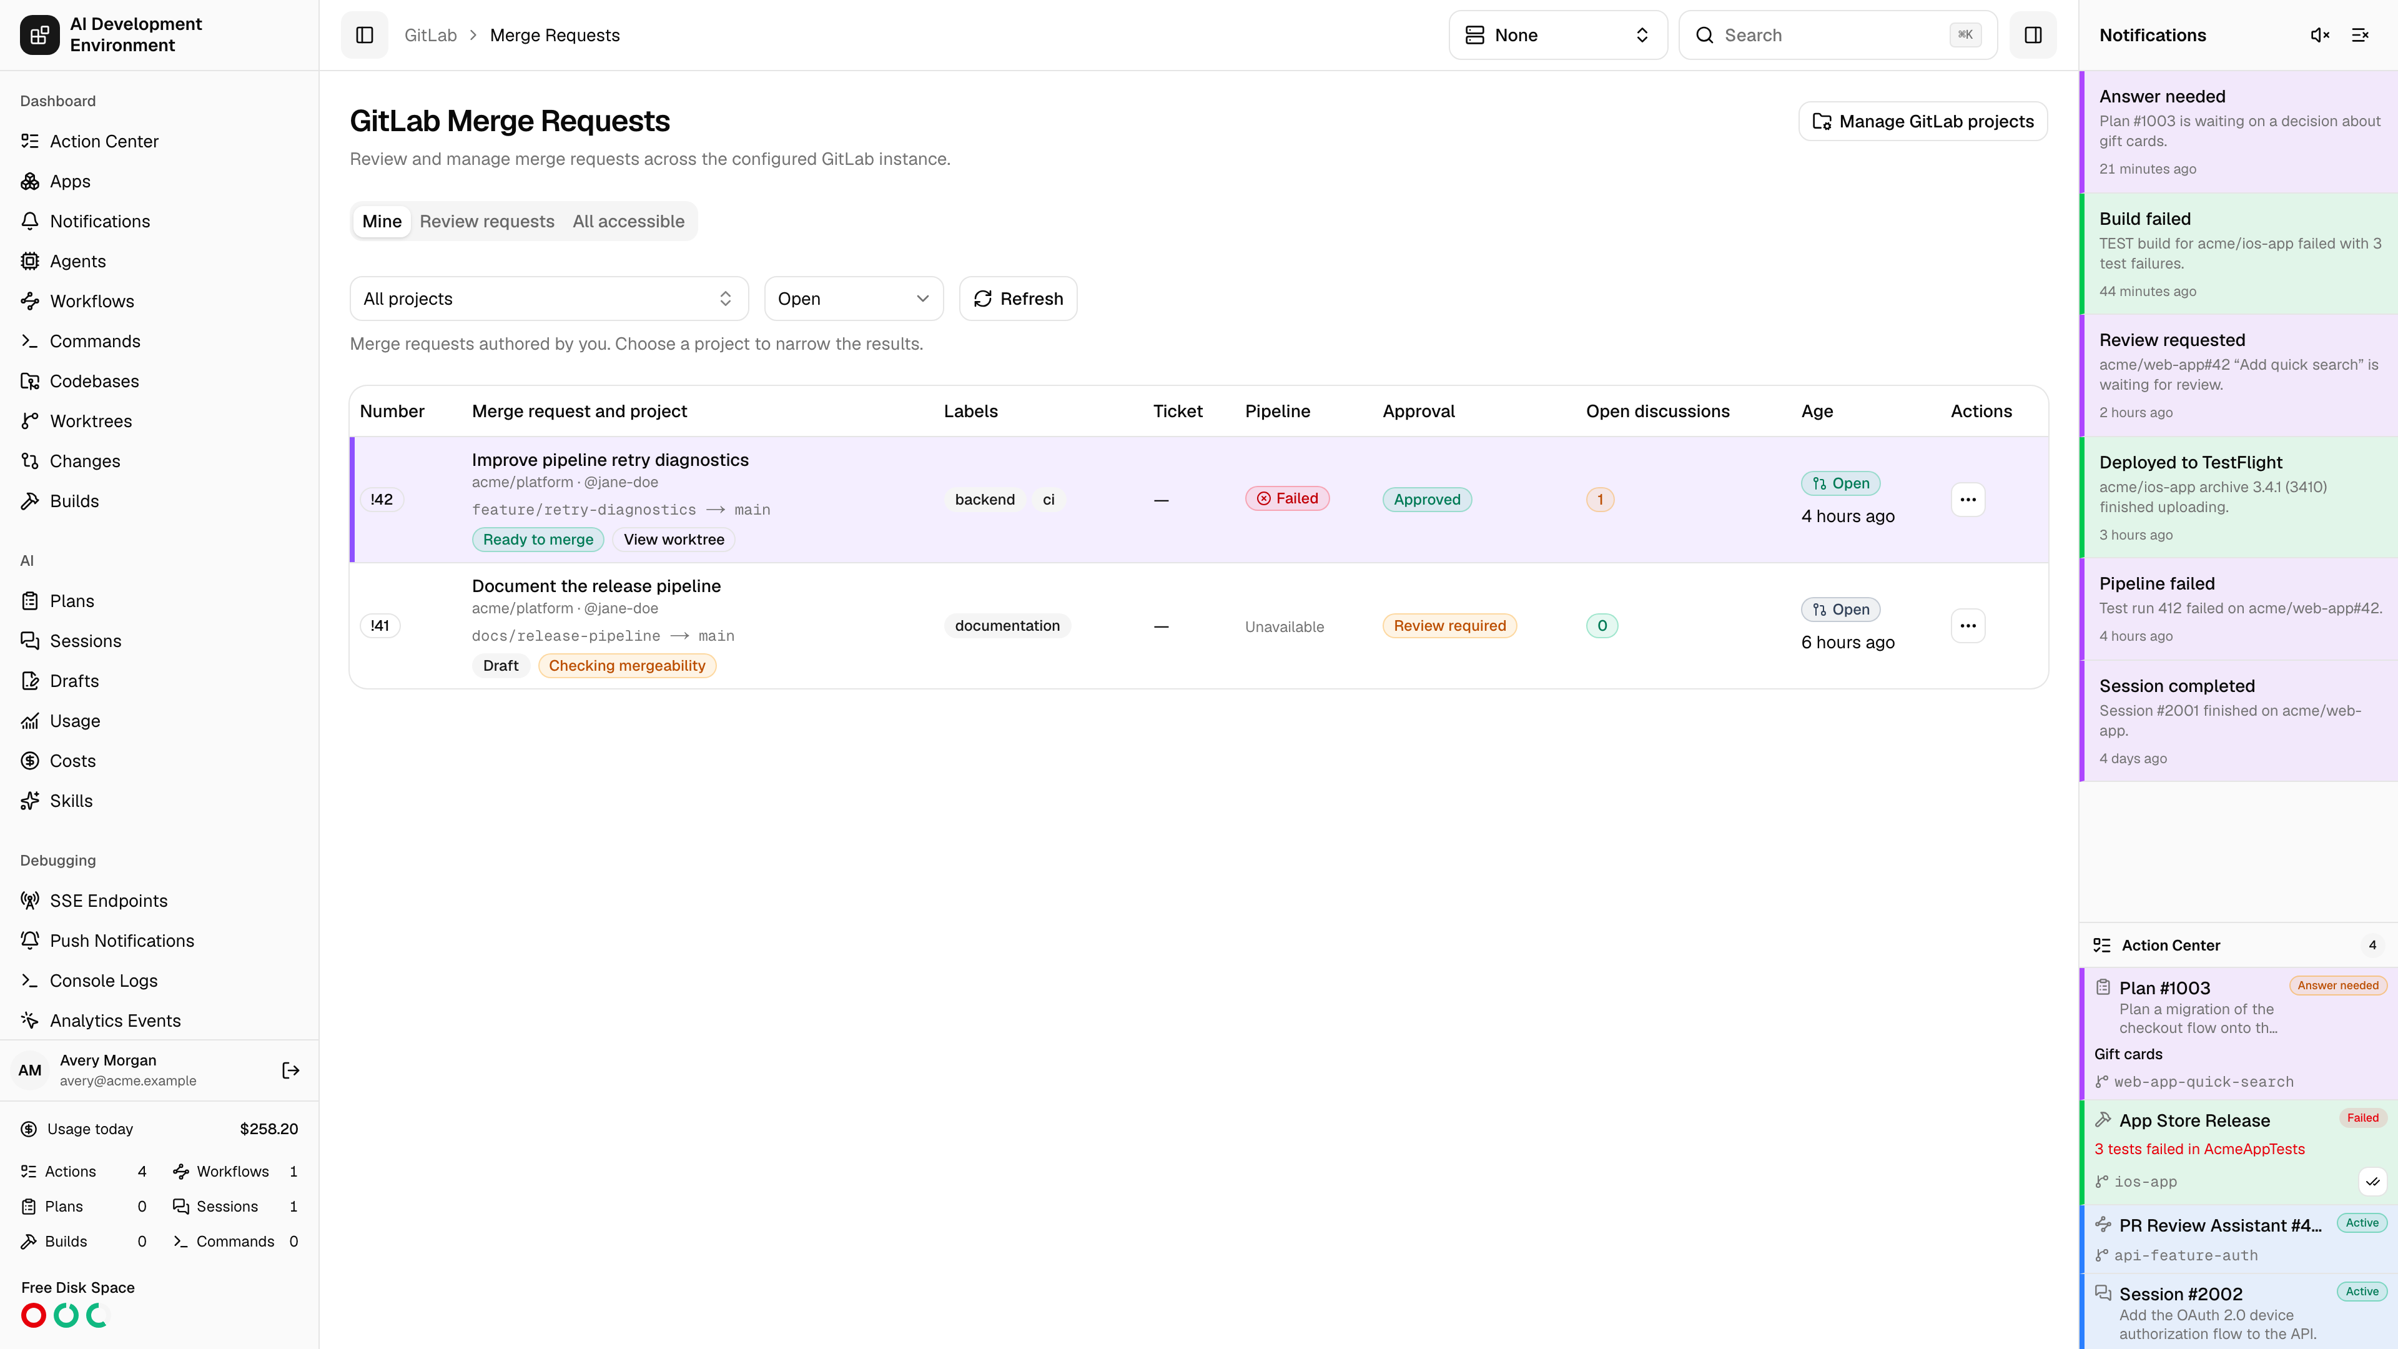Viewport: 2398px width, 1349px height.
Task: Click the Refresh button
Action: pos(1019,299)
